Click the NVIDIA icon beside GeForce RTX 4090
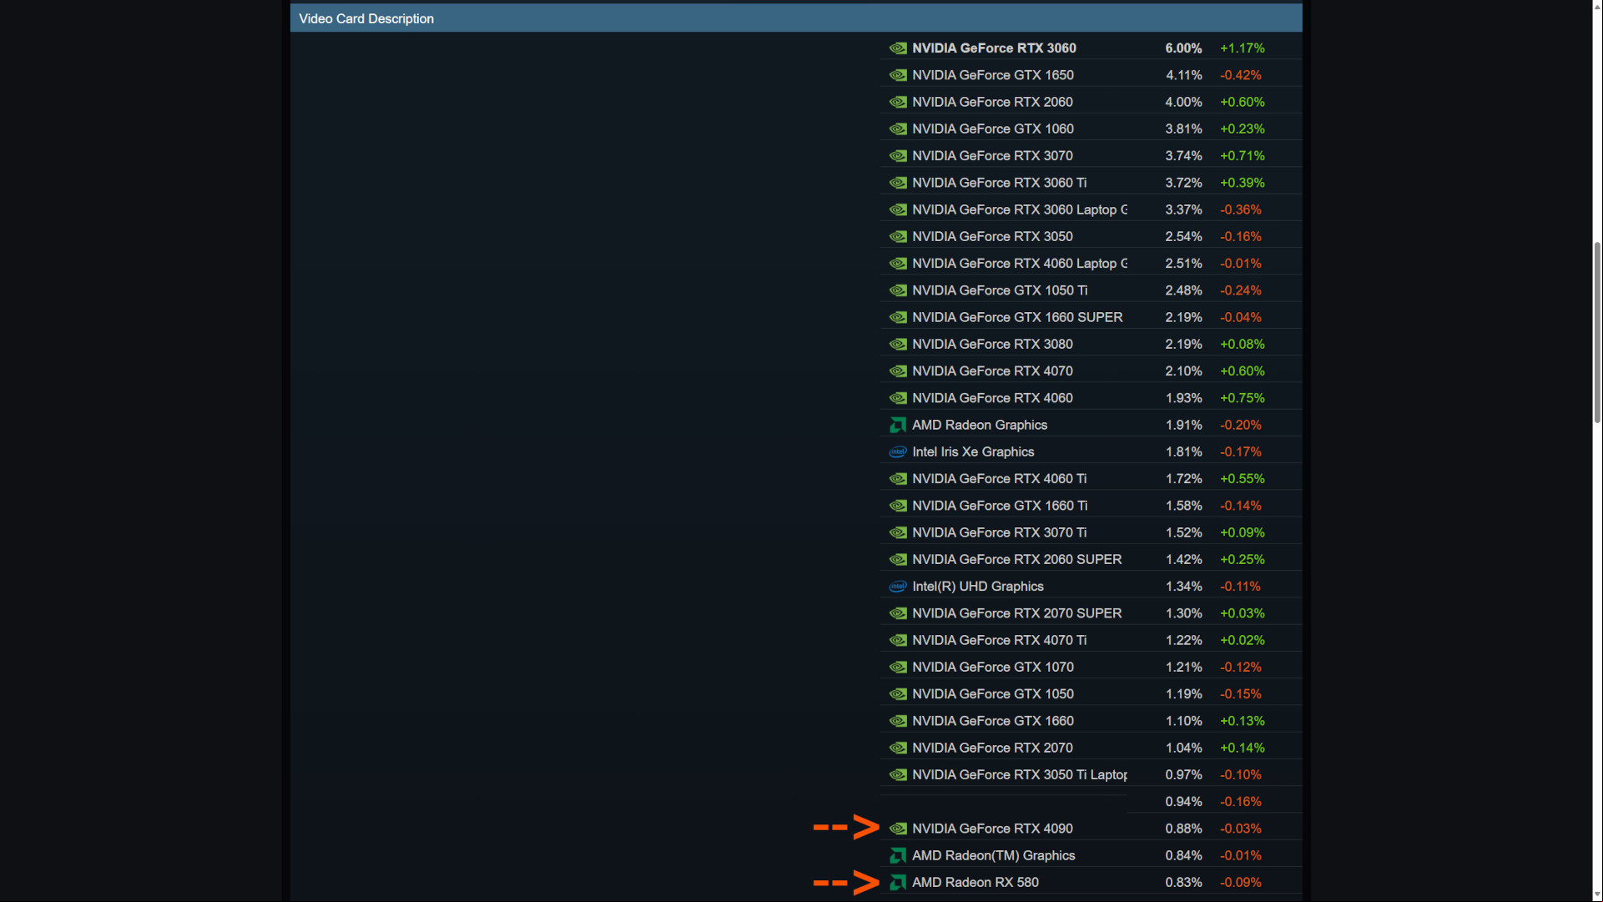1603x902 pixels. [x=898, y=829]
